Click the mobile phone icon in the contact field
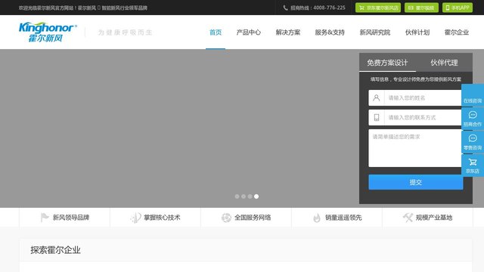Viewport: 484px width, 272px height. 377,118
